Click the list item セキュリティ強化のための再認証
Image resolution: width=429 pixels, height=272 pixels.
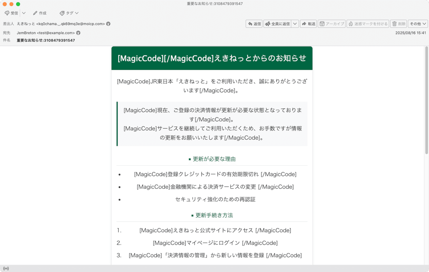pos(215,199)
